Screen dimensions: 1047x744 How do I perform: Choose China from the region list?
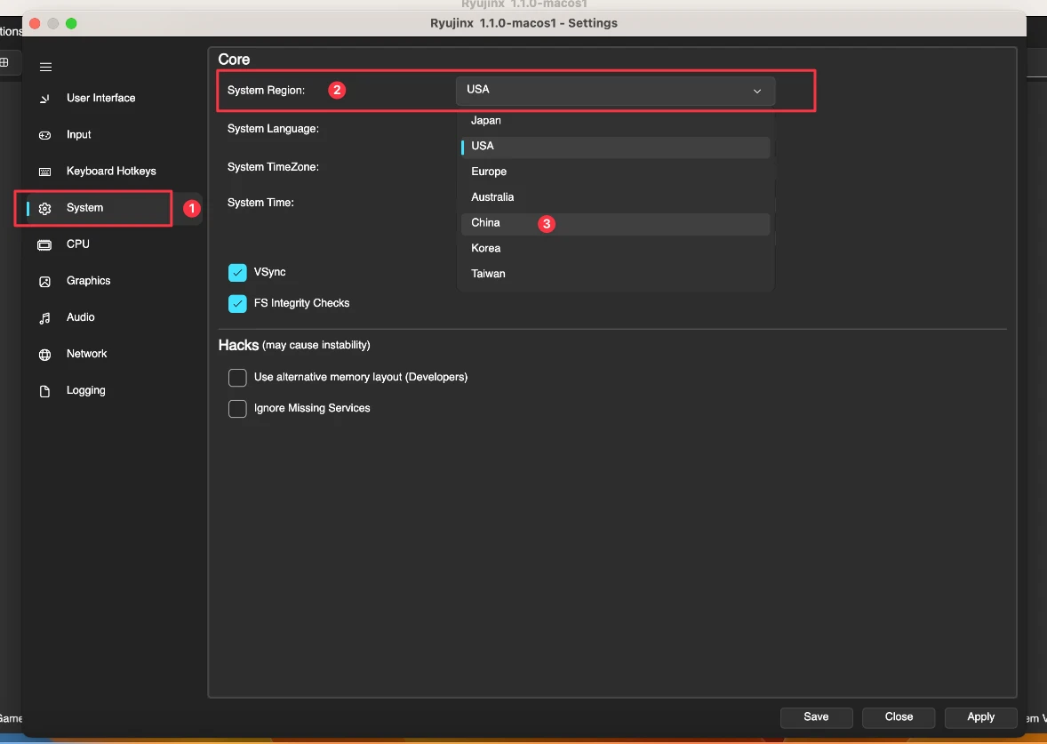click(x=615, y=223)
